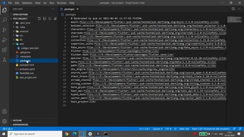Screen dimensions: 244x137
Task: Click New Folder icon in TEST_PROJECT header
Action: point(45,19)
